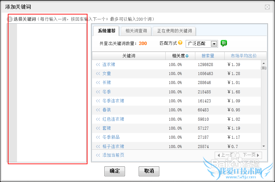Click the search volume value 59810
The image size is (275, 182).
point(203,119)
